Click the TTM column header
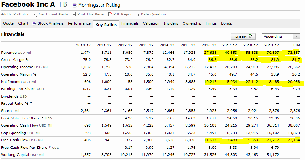The width and height of the screenshot is (305, 160). tap(296, 45)
